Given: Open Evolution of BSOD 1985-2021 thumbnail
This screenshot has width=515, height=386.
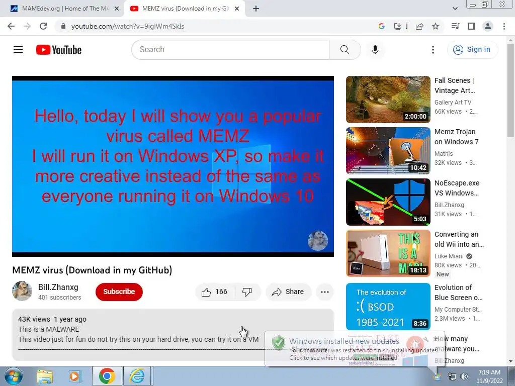Looking at the screenshot, I should 388,306.
